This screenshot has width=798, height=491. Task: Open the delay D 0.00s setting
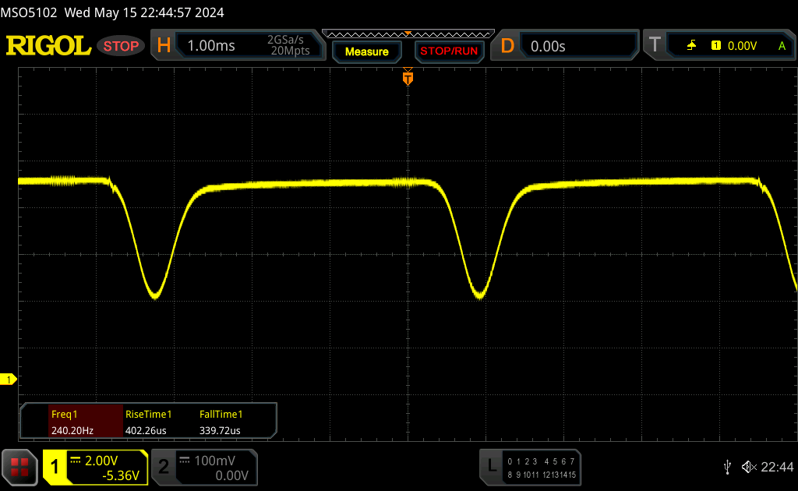[567, 46]
